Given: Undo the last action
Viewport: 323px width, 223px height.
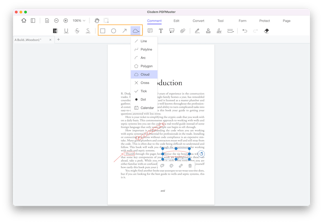Looking at the screenshot, I should click(245, 31).
